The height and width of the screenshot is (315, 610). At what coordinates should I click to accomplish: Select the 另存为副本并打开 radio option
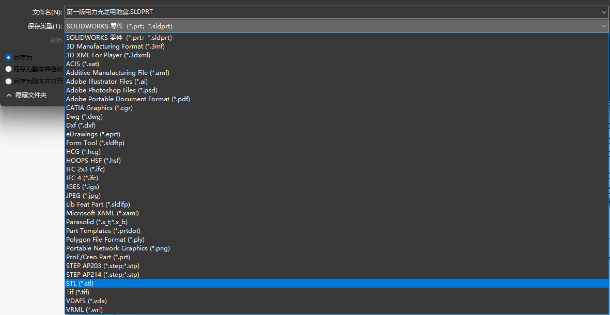(x=9, y=81)
